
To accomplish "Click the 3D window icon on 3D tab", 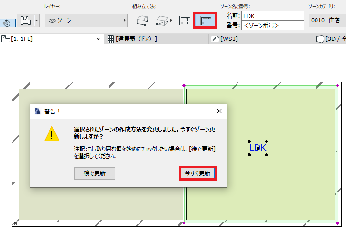I will tap(320, 40).
